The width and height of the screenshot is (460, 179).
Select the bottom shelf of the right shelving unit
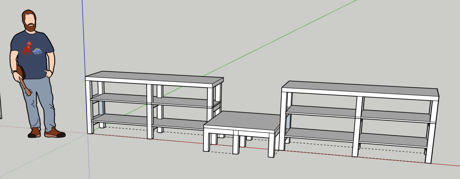pyautogui.click(x=320, y=134)
